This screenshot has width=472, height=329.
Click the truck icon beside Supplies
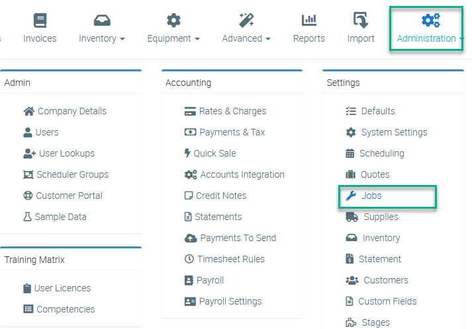tap(352, 217)
